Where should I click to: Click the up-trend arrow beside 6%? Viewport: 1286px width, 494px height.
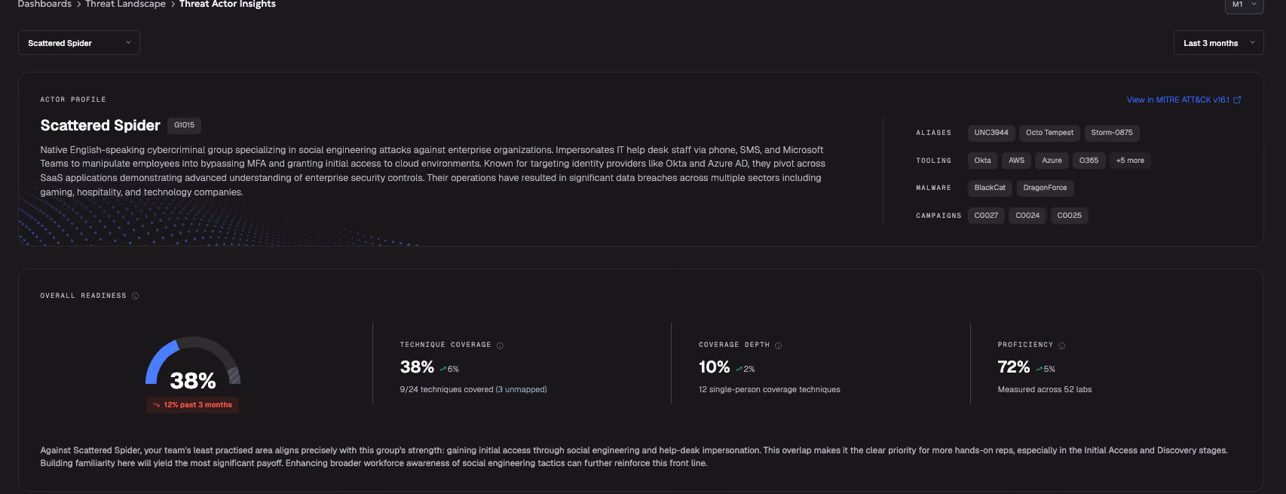[x=442, y=370]
